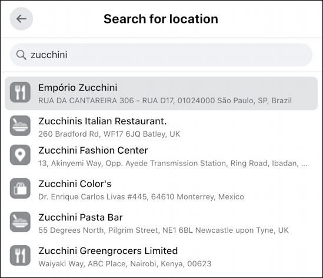This screenshot has width=323, height=278.
Task: Click into the search field containing zucchini
Action: (x=161, y=55)
